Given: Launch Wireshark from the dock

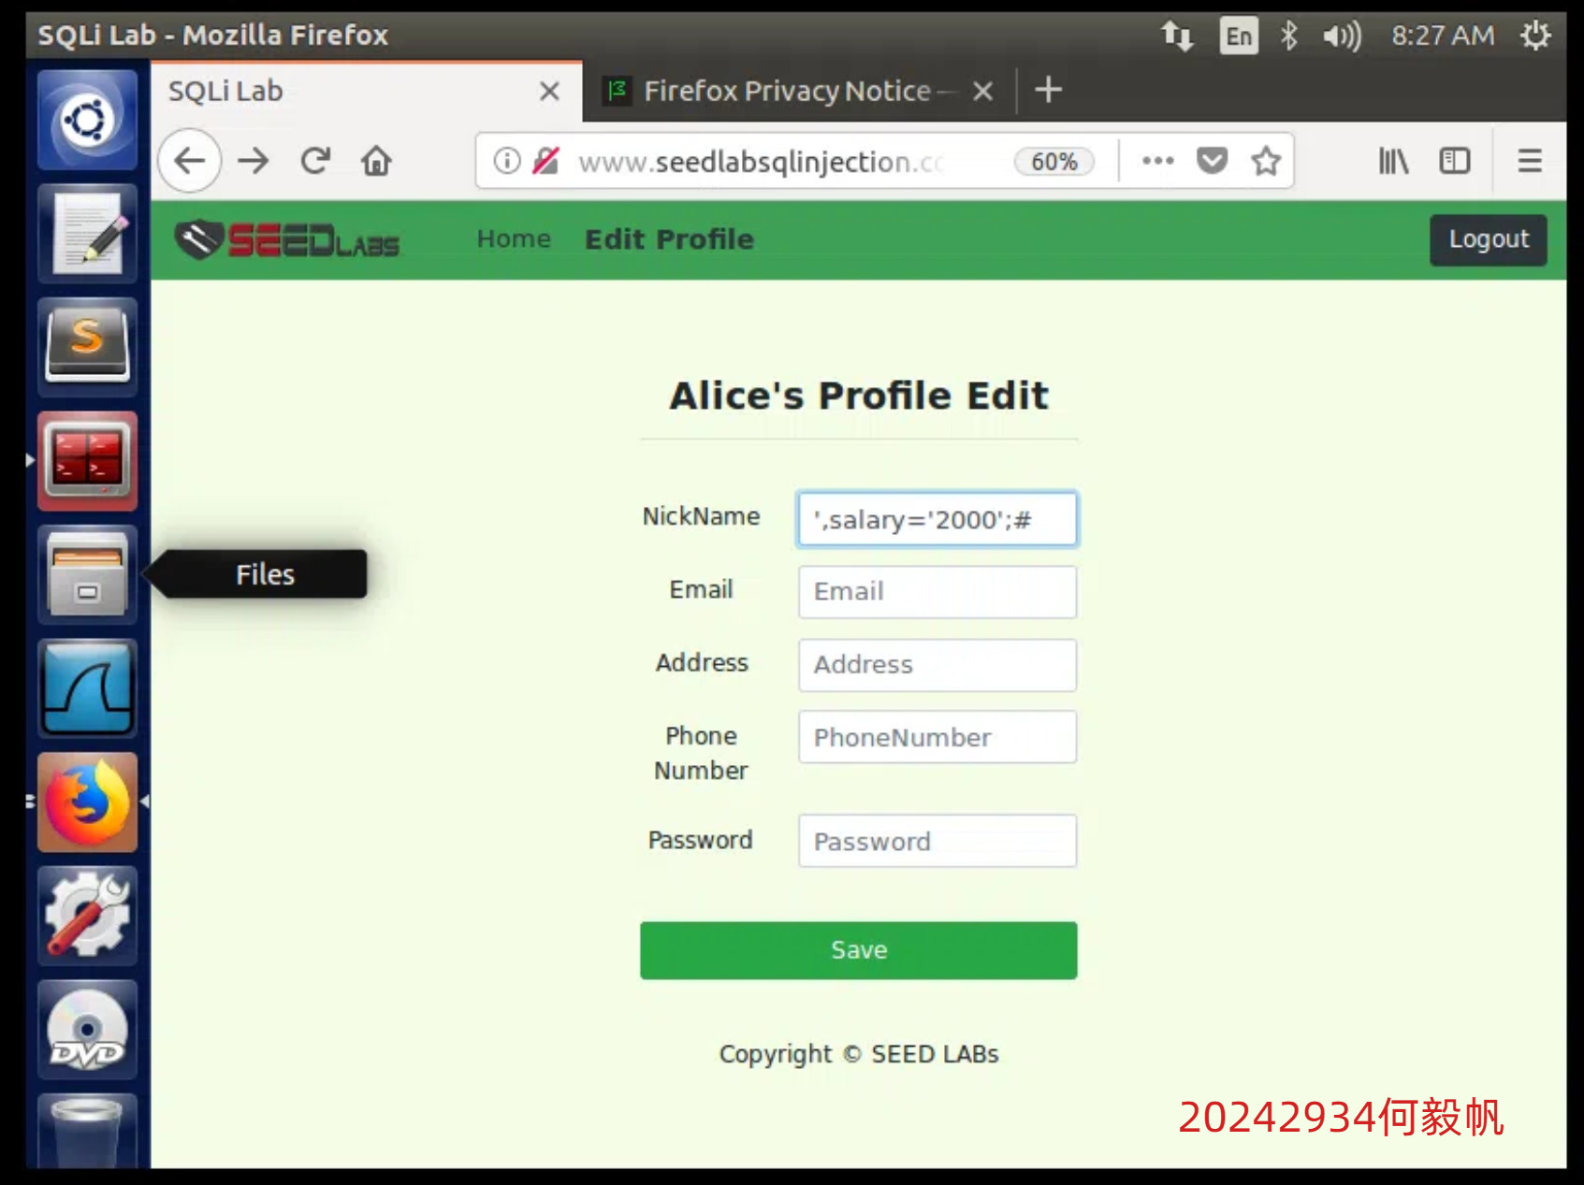Looking at the screenshot, I should click(87, 689).
